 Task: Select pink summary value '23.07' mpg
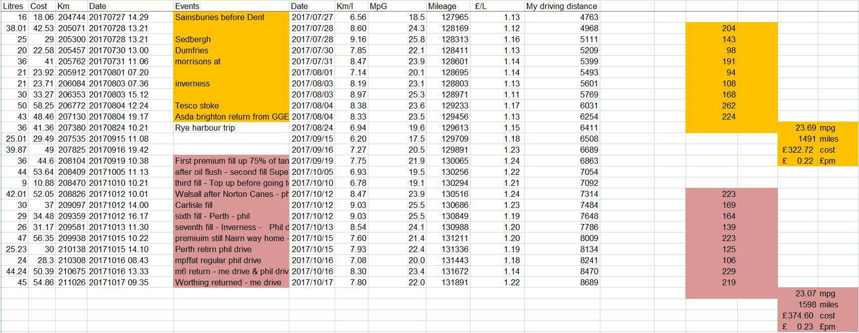tap(798, 293)
